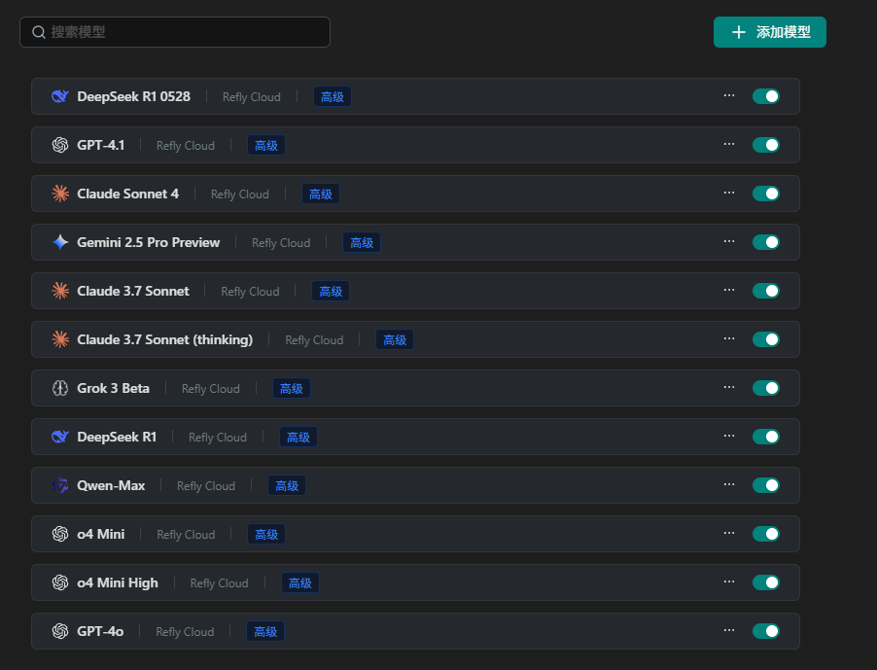Click the 高级 tag on Qwen-Max row
877x670 pixels.
point(287,485)
